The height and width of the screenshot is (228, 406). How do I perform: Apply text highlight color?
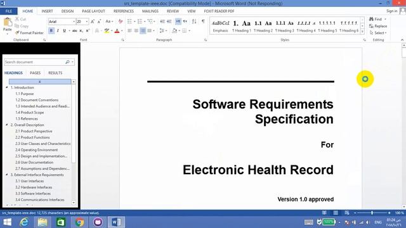point(107,31)
